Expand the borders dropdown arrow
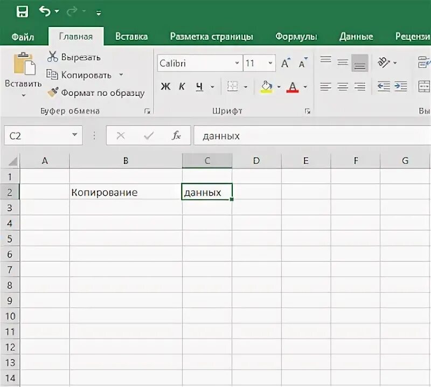 click(x=246, y=87)
